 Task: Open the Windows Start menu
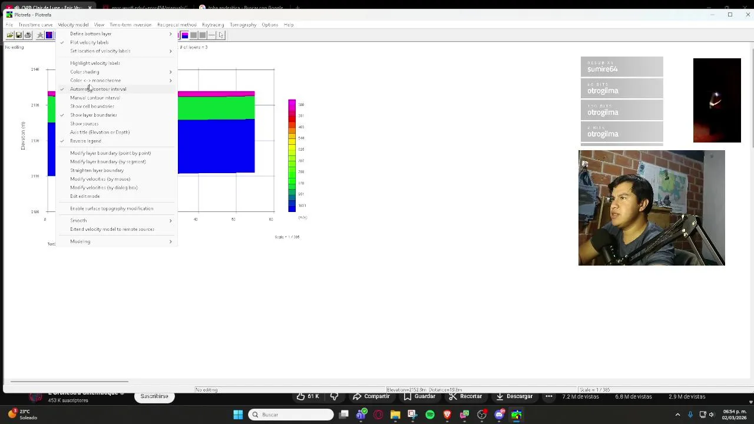(238, 415)
